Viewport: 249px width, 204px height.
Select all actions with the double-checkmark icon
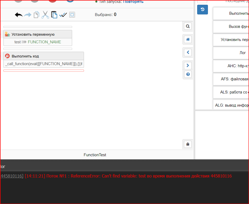tap(63, 15)
